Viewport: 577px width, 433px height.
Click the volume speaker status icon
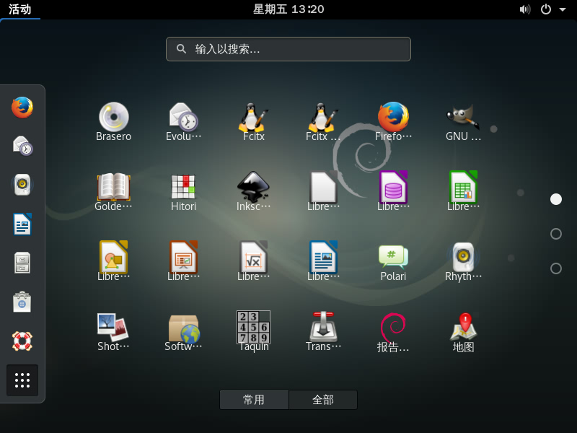click(x=525, y=9)
